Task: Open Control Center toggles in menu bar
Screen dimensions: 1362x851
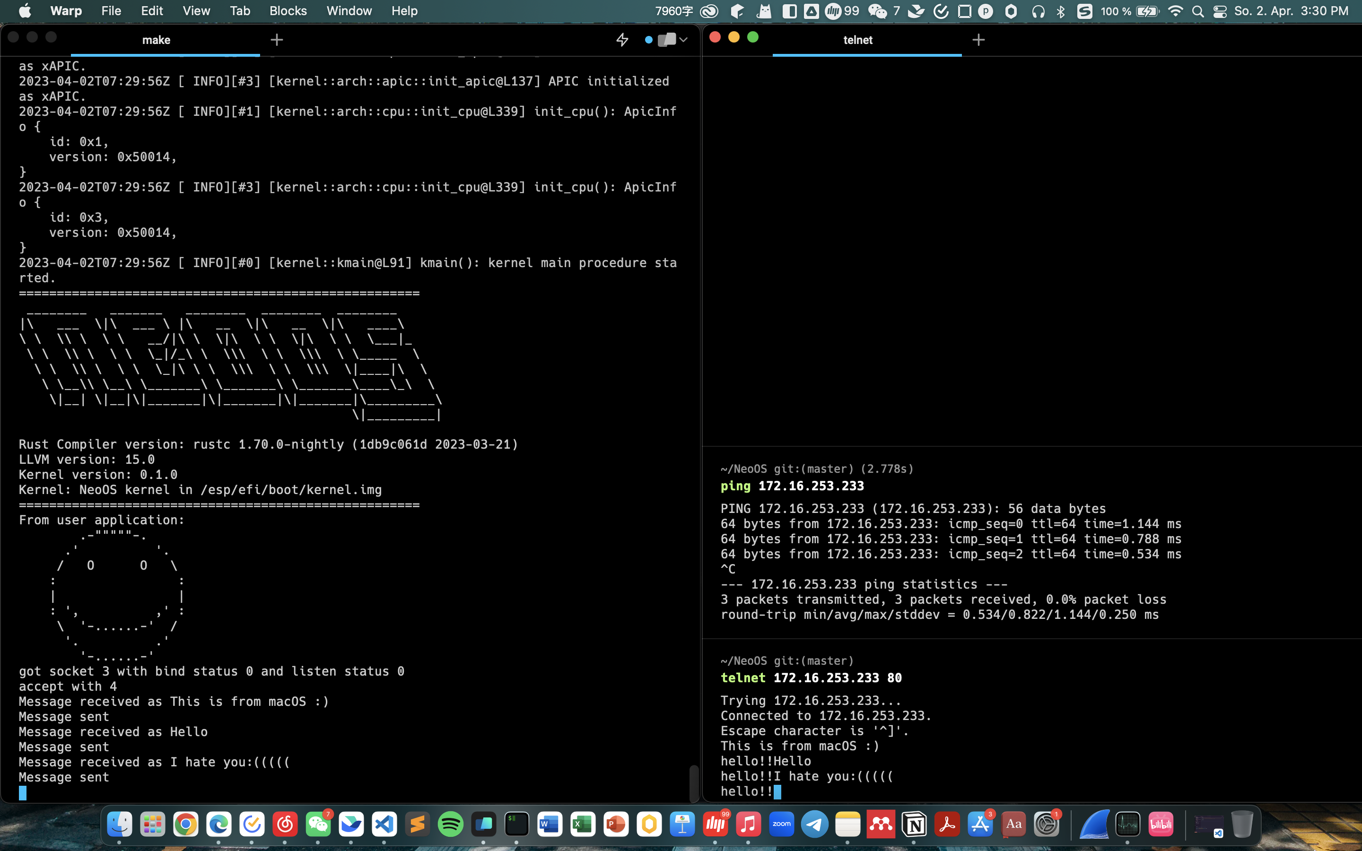Action: (x=1220, y=11)
